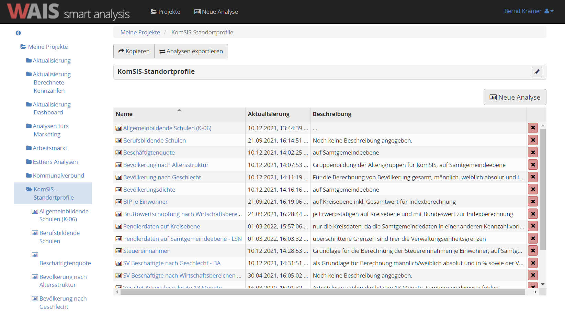Delete the Steuereinnahmen row
Viewport: 565px width, 315px height.
coord(533,250)
